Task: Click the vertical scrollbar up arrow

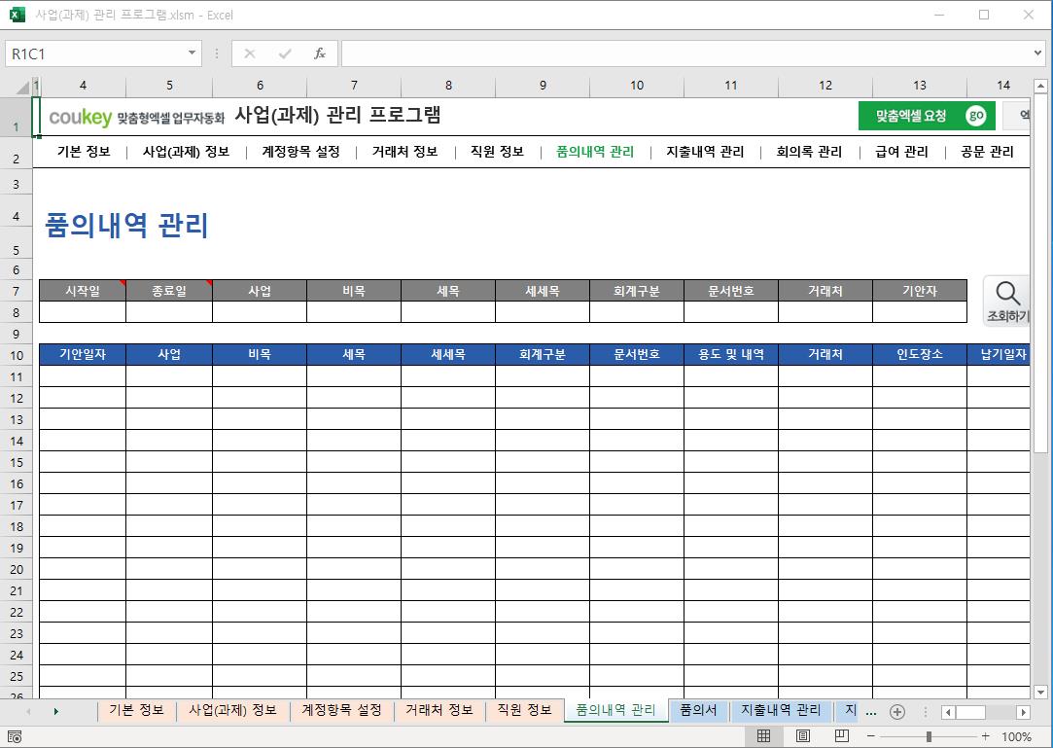Action: (x=1040, y=86)
